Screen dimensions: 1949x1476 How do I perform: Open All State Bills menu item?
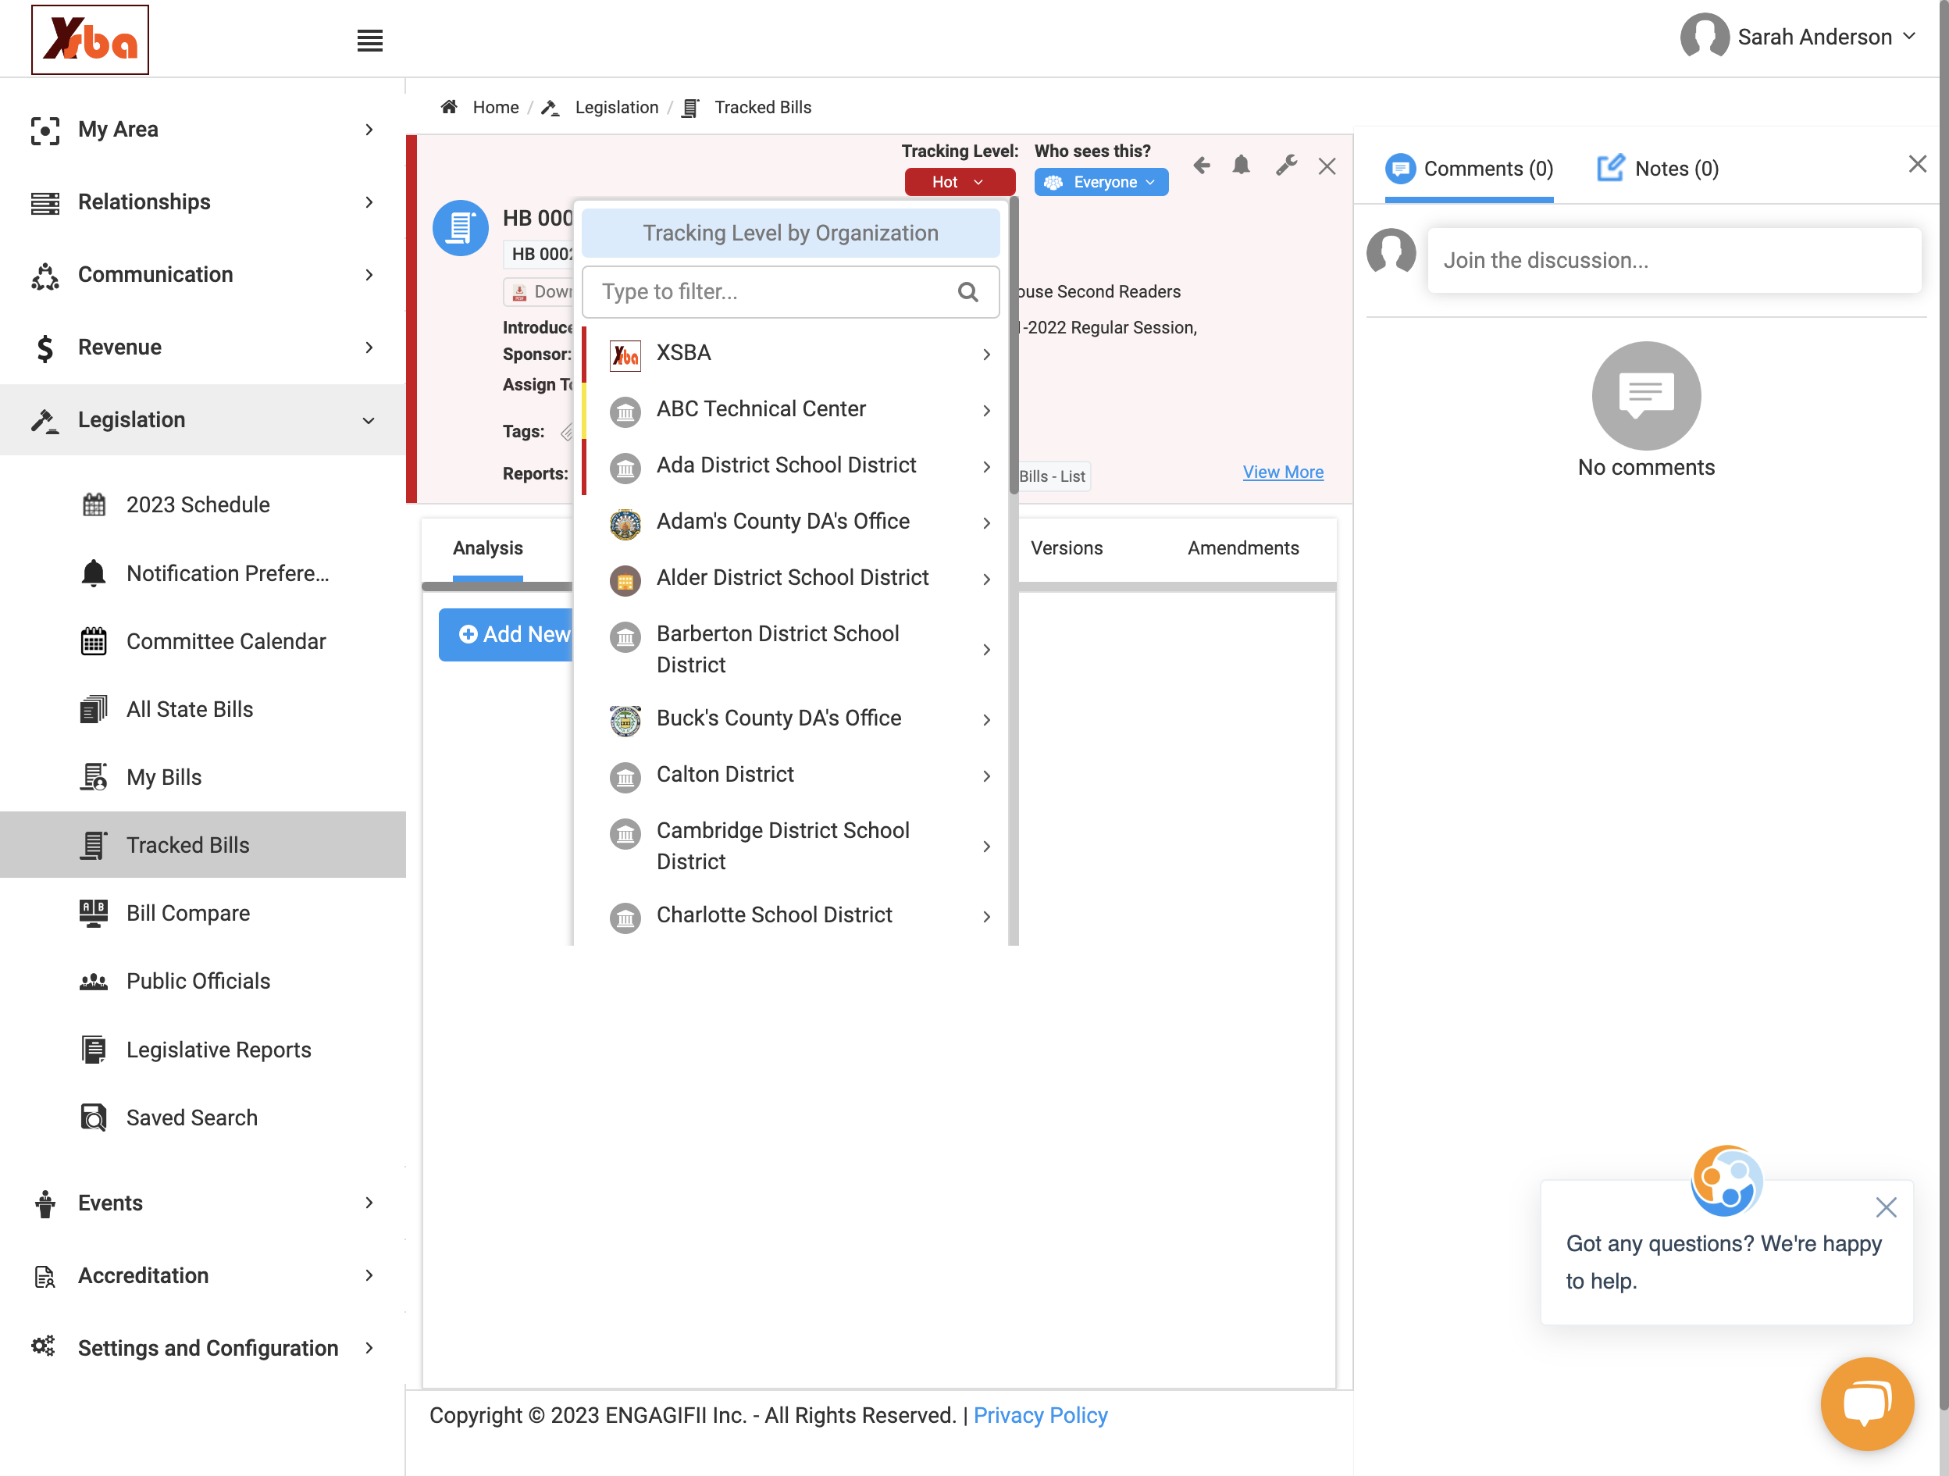[203, 709]
